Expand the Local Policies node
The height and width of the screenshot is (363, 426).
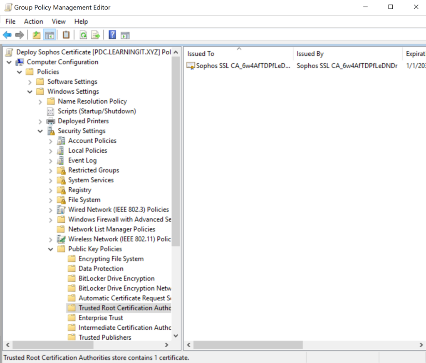(50, 151)
